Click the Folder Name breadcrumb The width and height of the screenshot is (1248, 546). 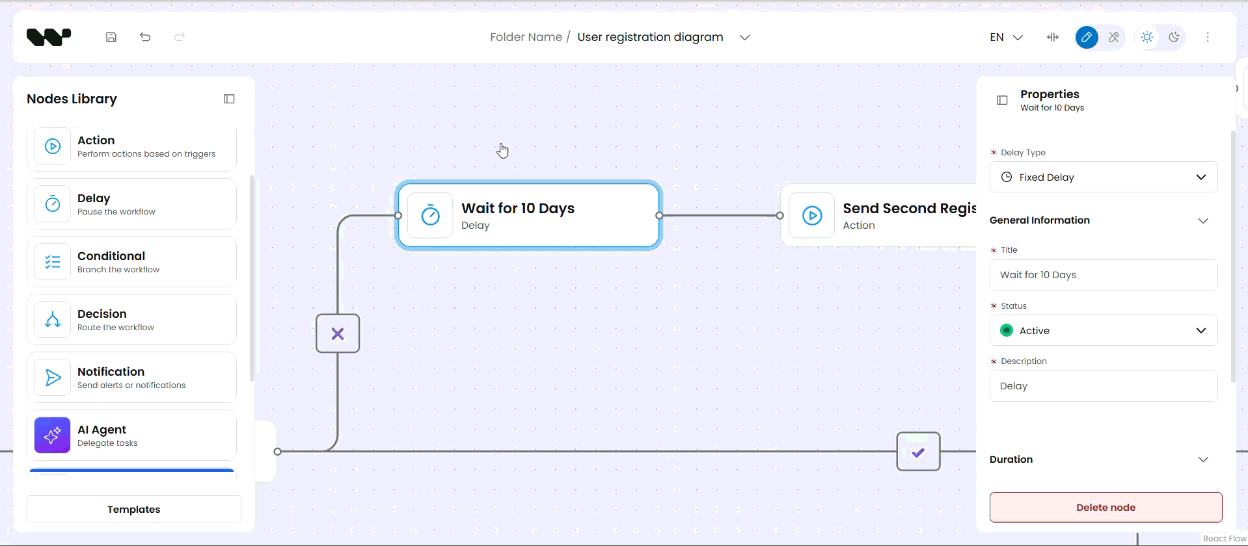point(526,37)
